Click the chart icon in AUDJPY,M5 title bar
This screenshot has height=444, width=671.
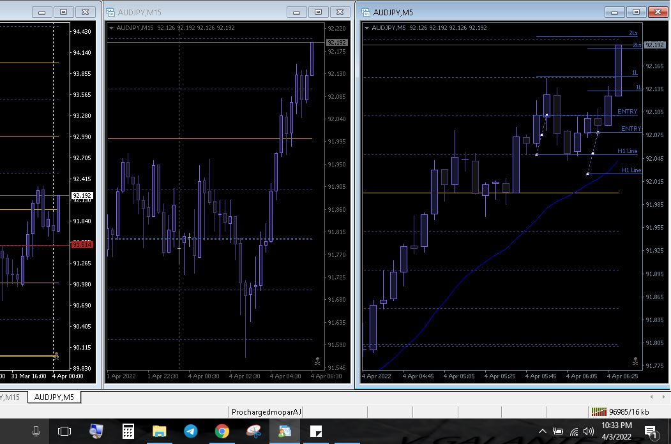coord(366,12)
